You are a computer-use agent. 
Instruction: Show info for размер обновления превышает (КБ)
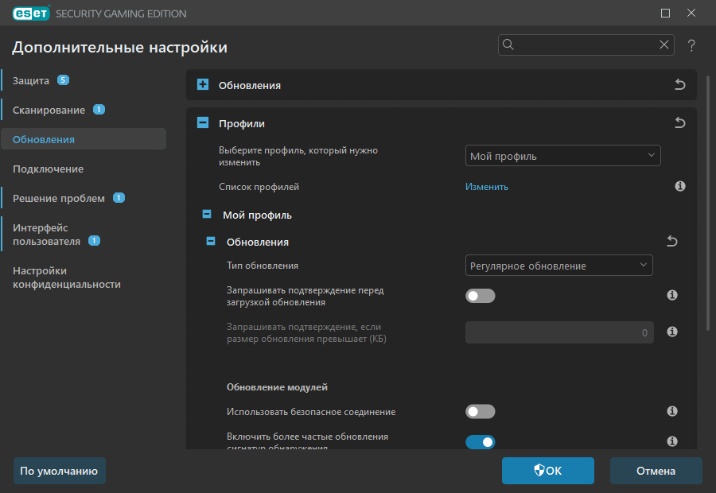click(x=671, y=332)
